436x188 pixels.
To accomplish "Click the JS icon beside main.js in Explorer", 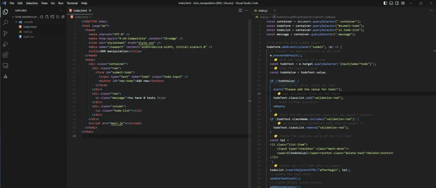I will click(20, 32).
